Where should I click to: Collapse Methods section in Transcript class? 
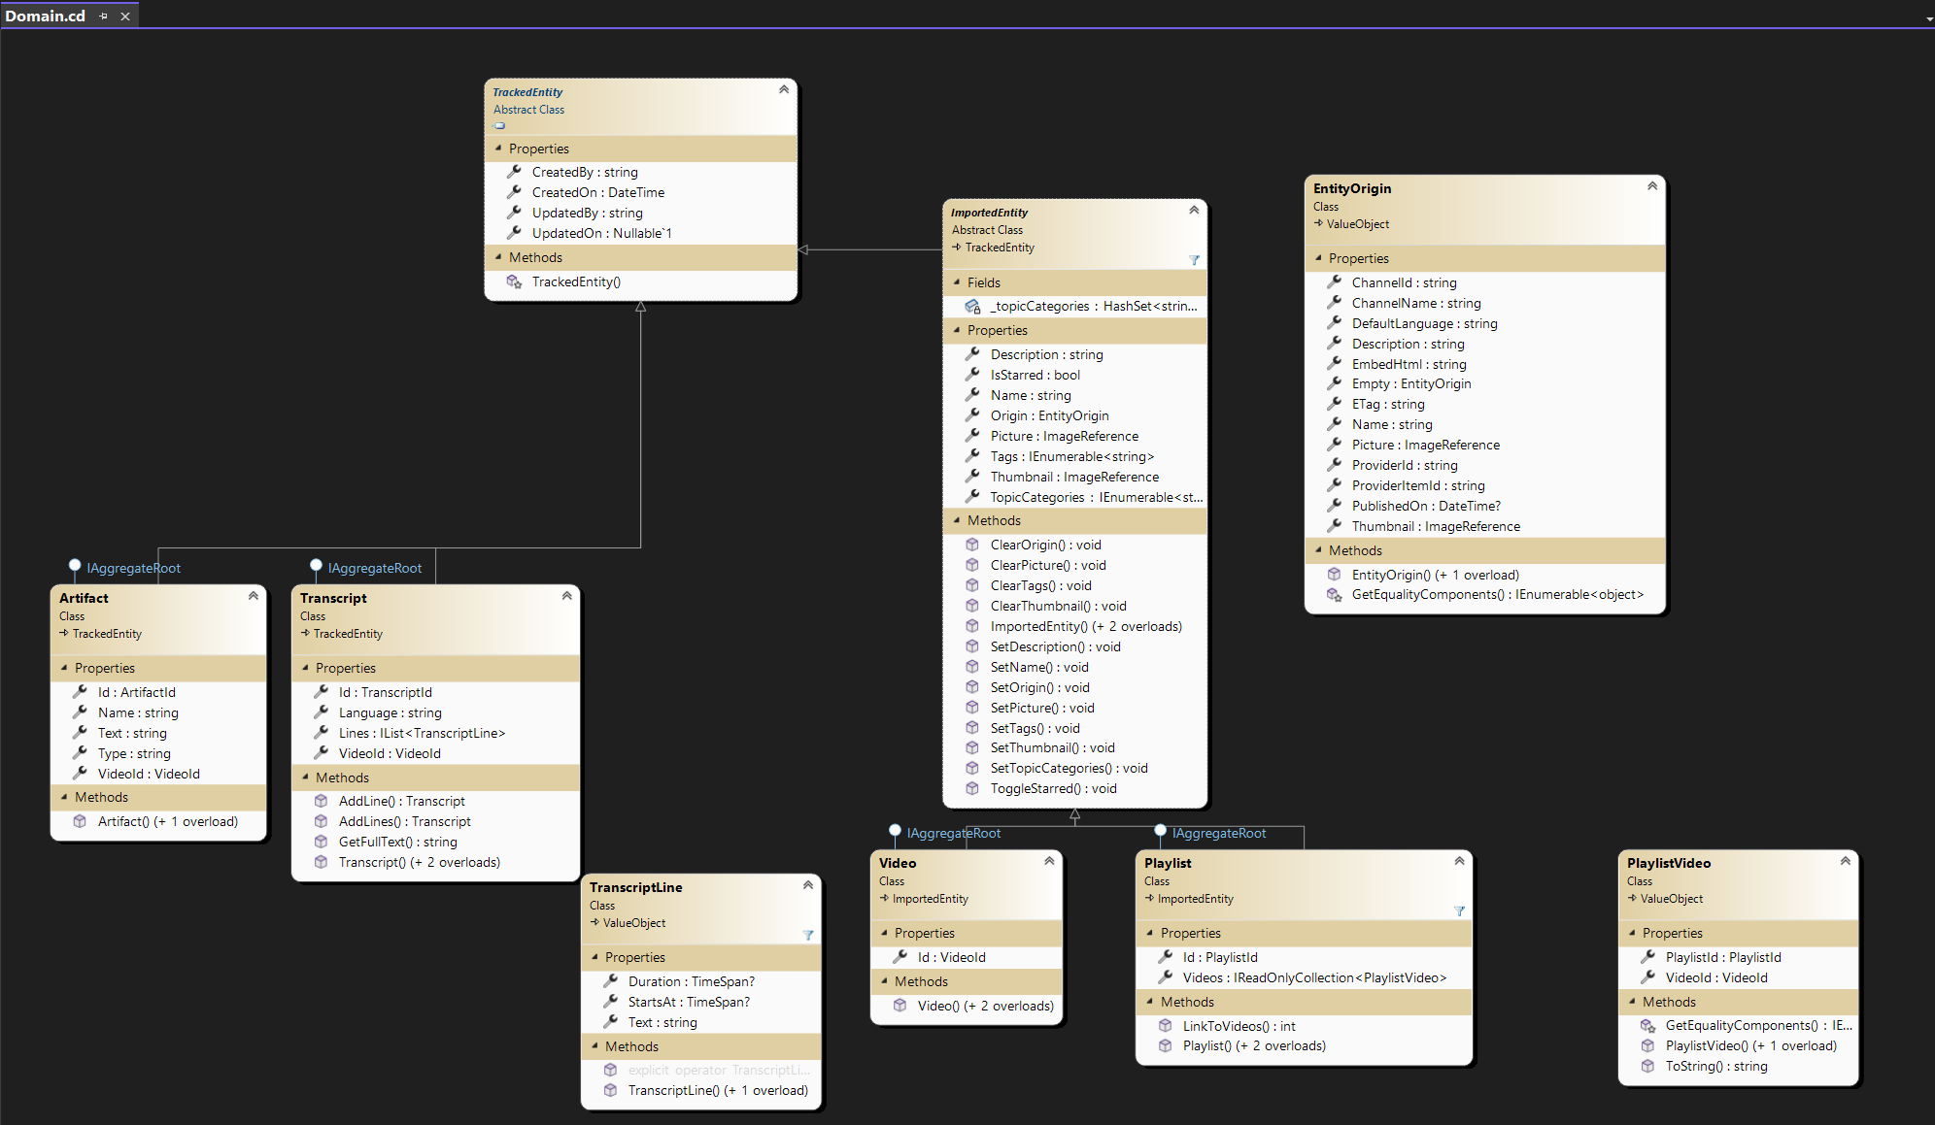[x=305, y=778]
